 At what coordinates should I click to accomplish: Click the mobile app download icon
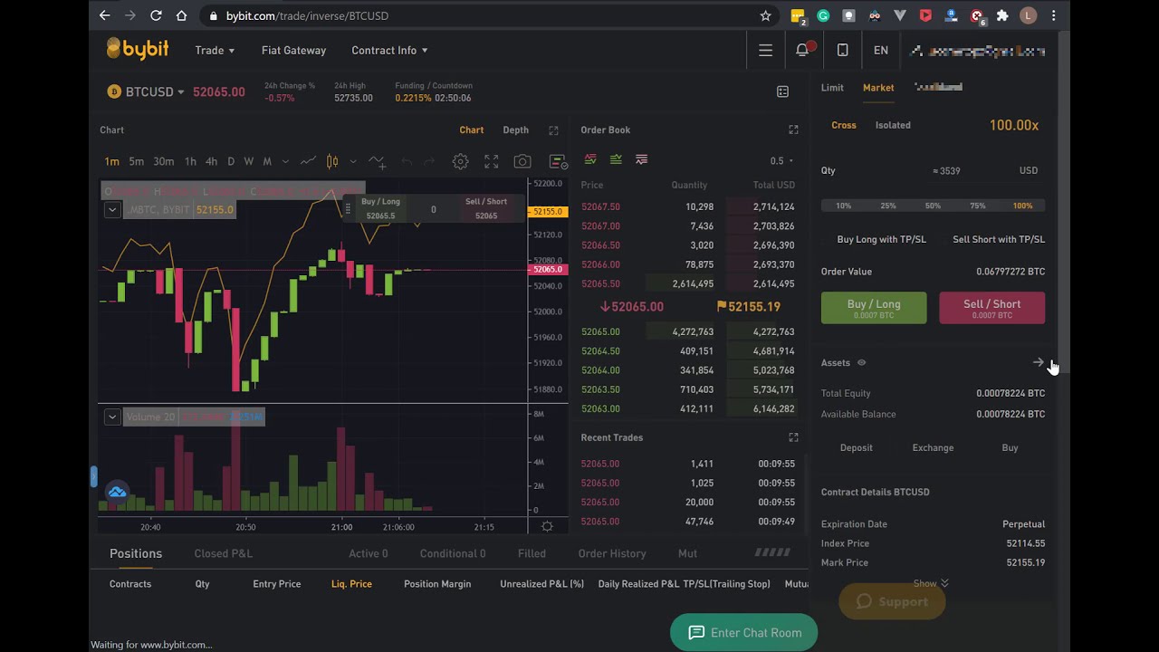pyautogui.click(x=842, y=51)
